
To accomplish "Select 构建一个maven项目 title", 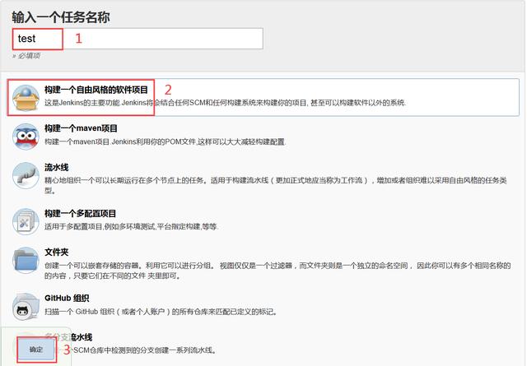I will 81,128.
